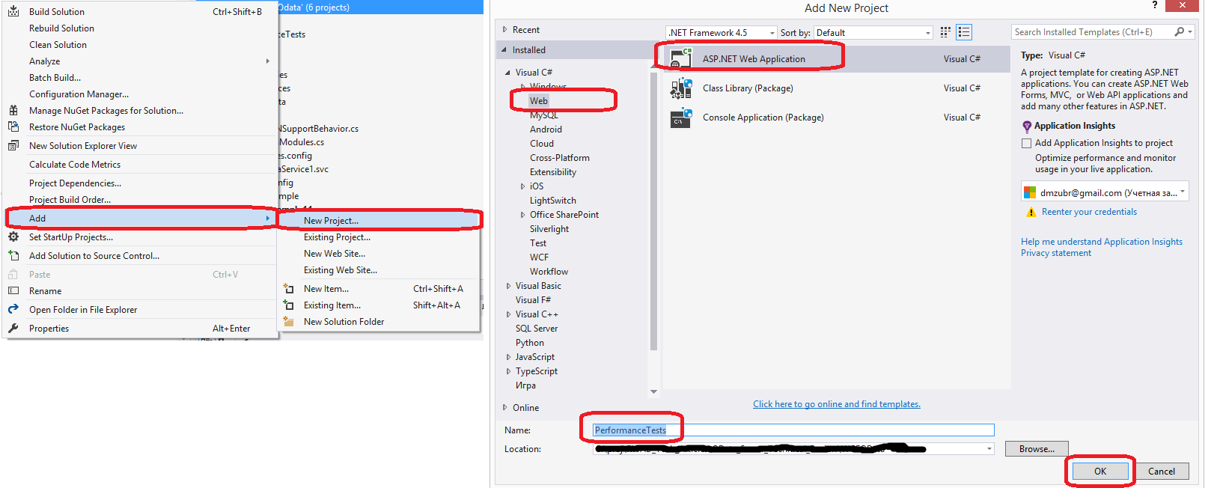This screenshot has width=1217, height=488.
Task: Collapse the Installed templates section
Action: [x=504, y=50]
